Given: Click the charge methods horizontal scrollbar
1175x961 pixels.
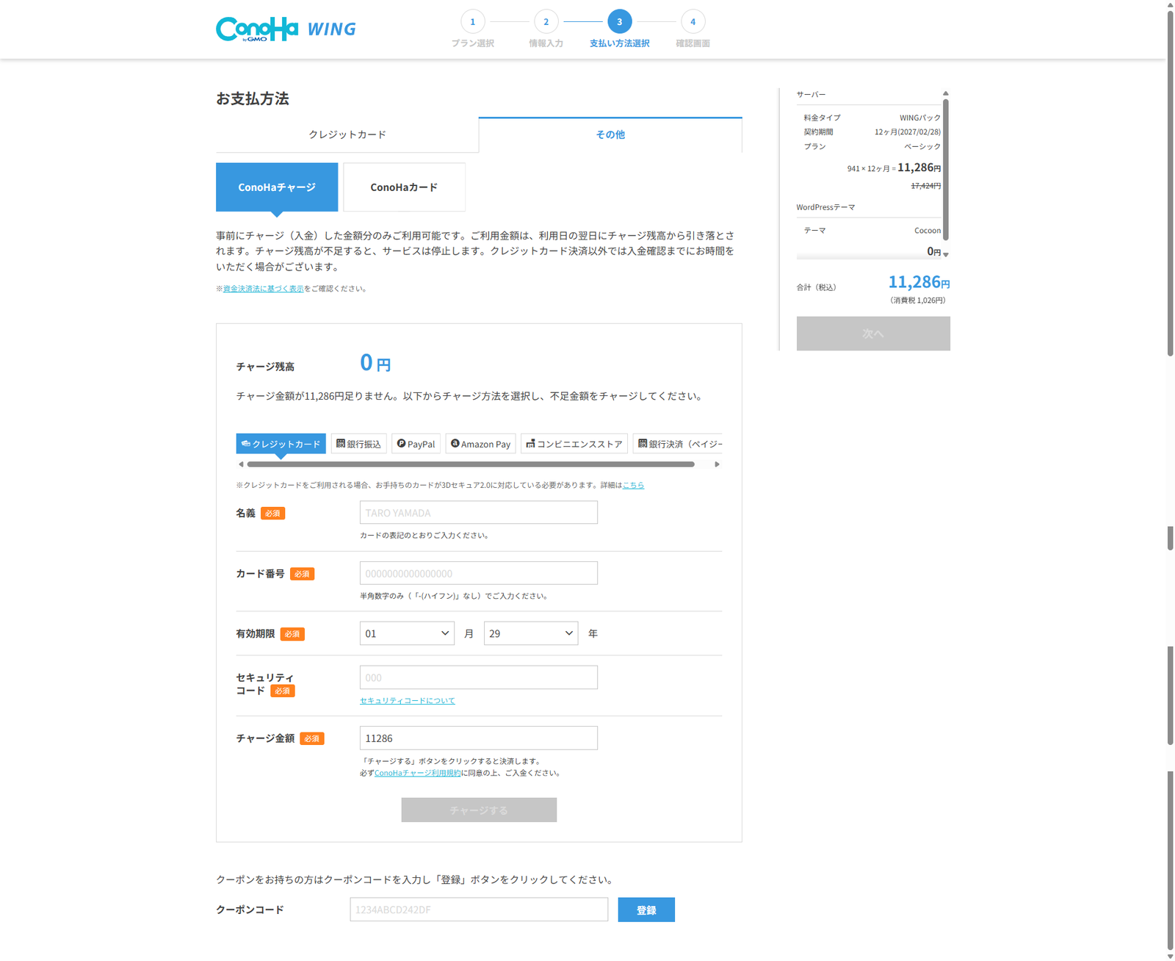Looking at the screenshot, I should tap(471, 464).
